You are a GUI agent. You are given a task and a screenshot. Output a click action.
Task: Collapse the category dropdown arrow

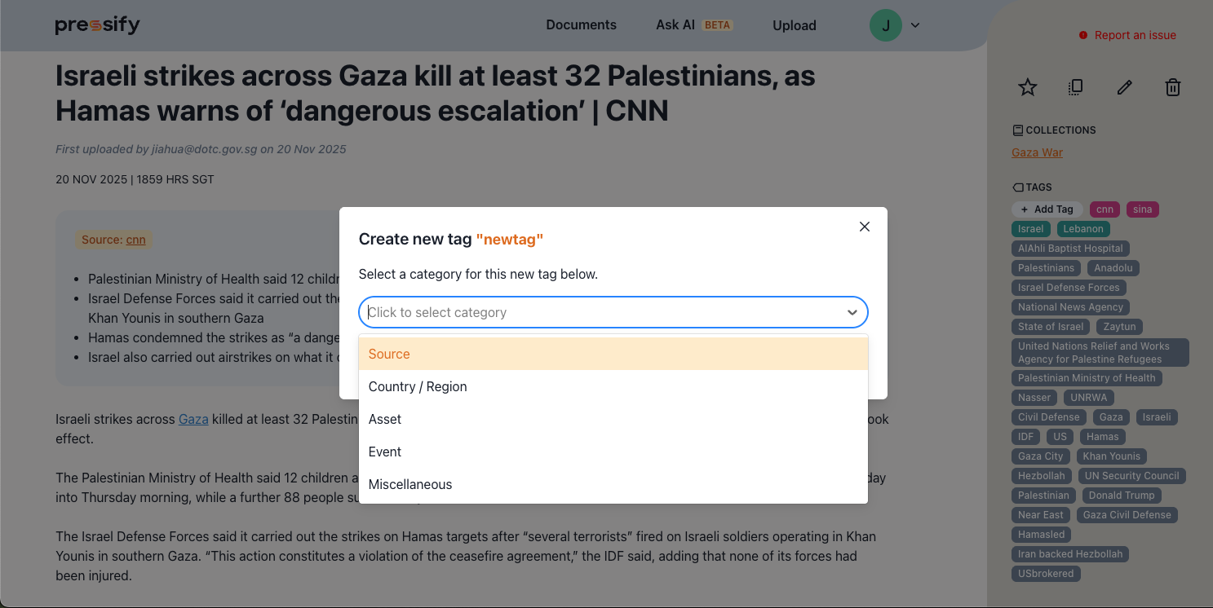click(852, 312)
